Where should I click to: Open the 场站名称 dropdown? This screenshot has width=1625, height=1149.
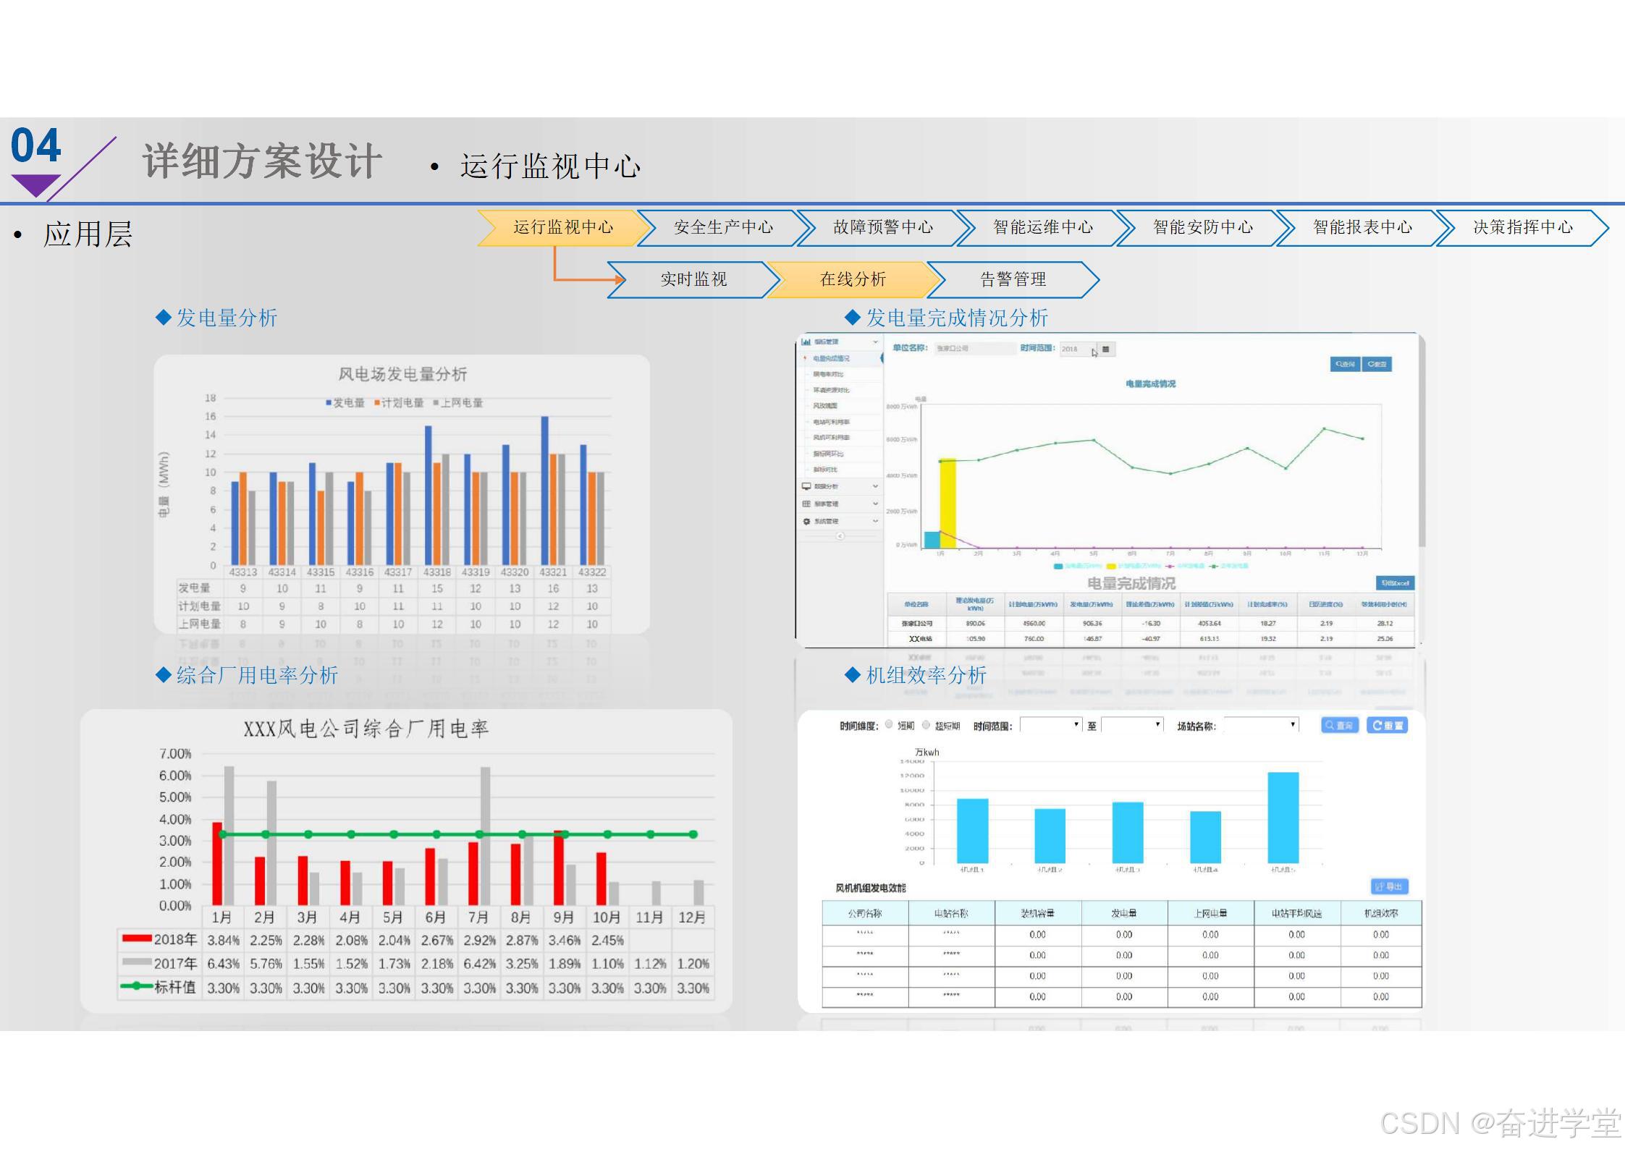pos(1261,725)
